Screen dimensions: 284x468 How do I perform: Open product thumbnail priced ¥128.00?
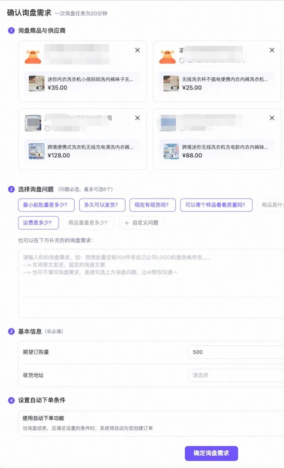[x=36, y=151]
